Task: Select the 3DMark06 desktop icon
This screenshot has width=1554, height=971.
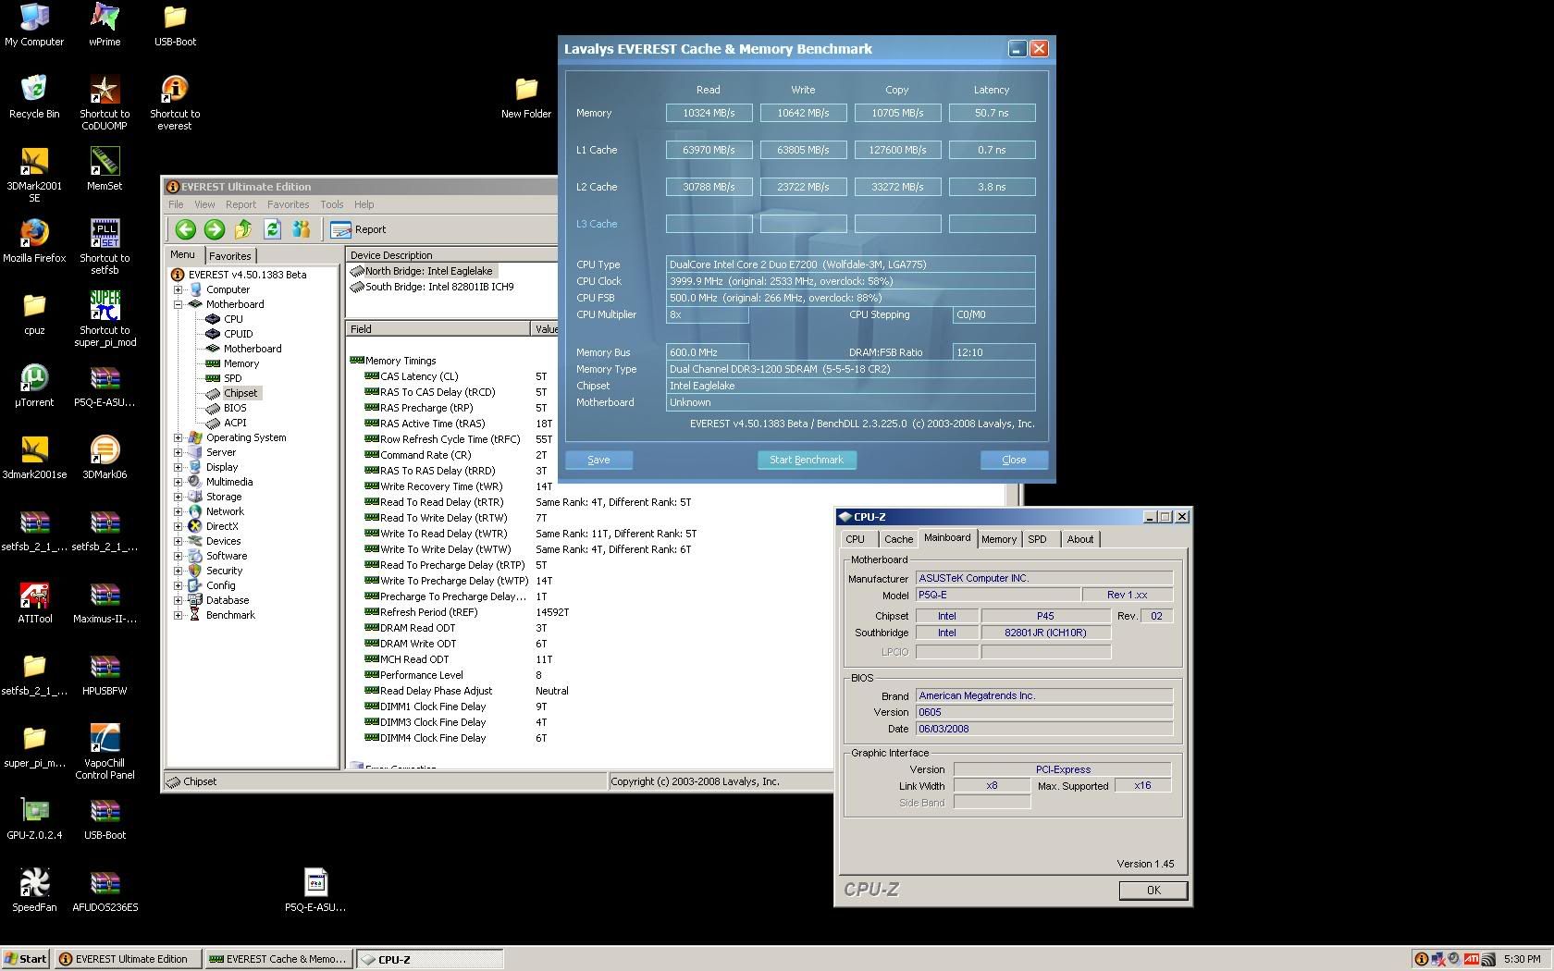Action: [105, 458]
